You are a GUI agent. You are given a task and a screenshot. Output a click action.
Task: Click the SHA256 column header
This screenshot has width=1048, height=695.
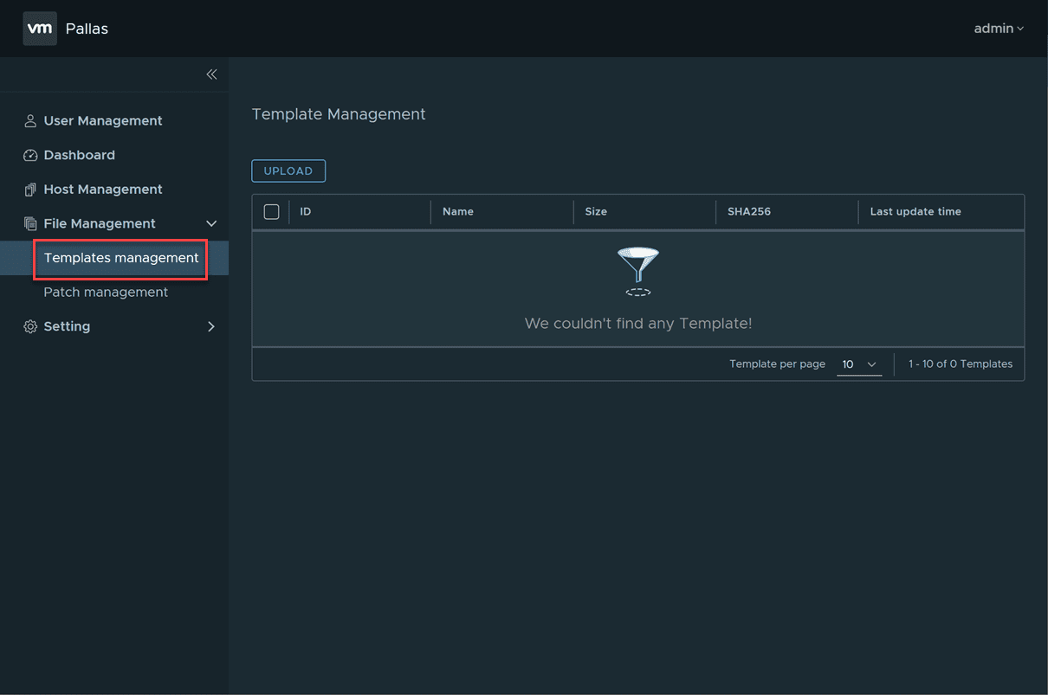click(749, 212)
